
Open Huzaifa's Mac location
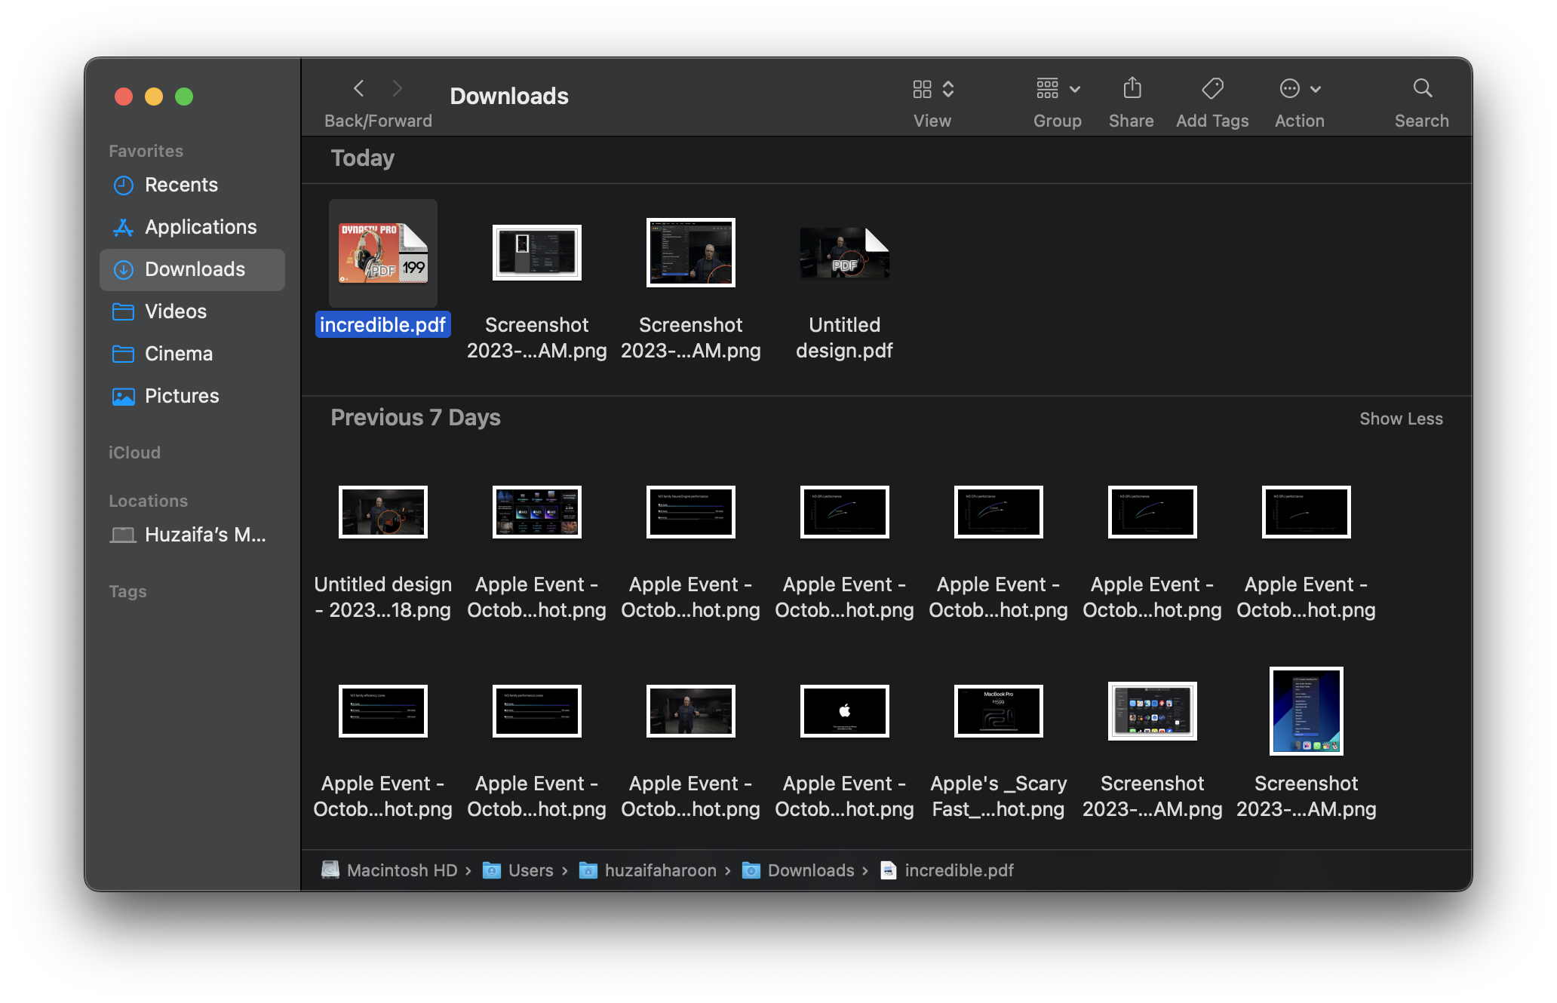(204, 535)
